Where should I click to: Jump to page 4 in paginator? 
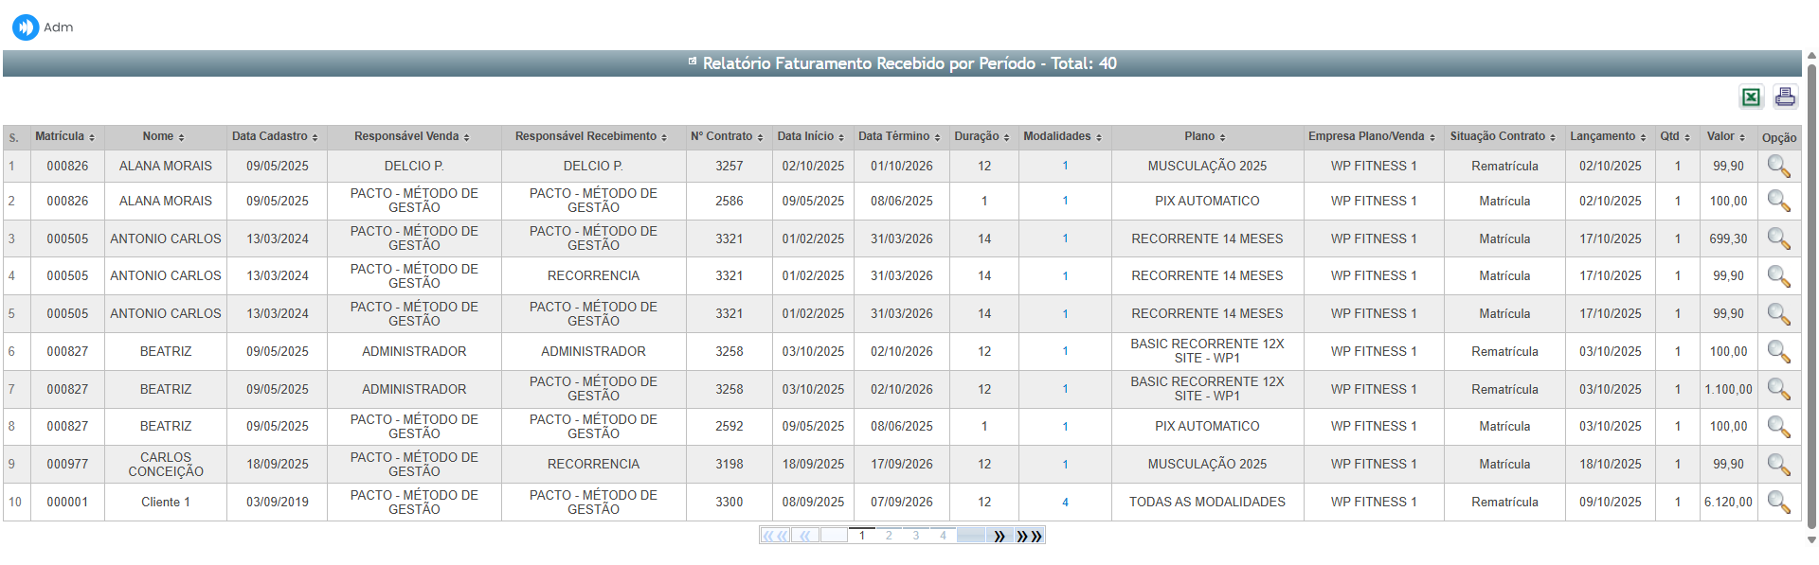[943, 536]
